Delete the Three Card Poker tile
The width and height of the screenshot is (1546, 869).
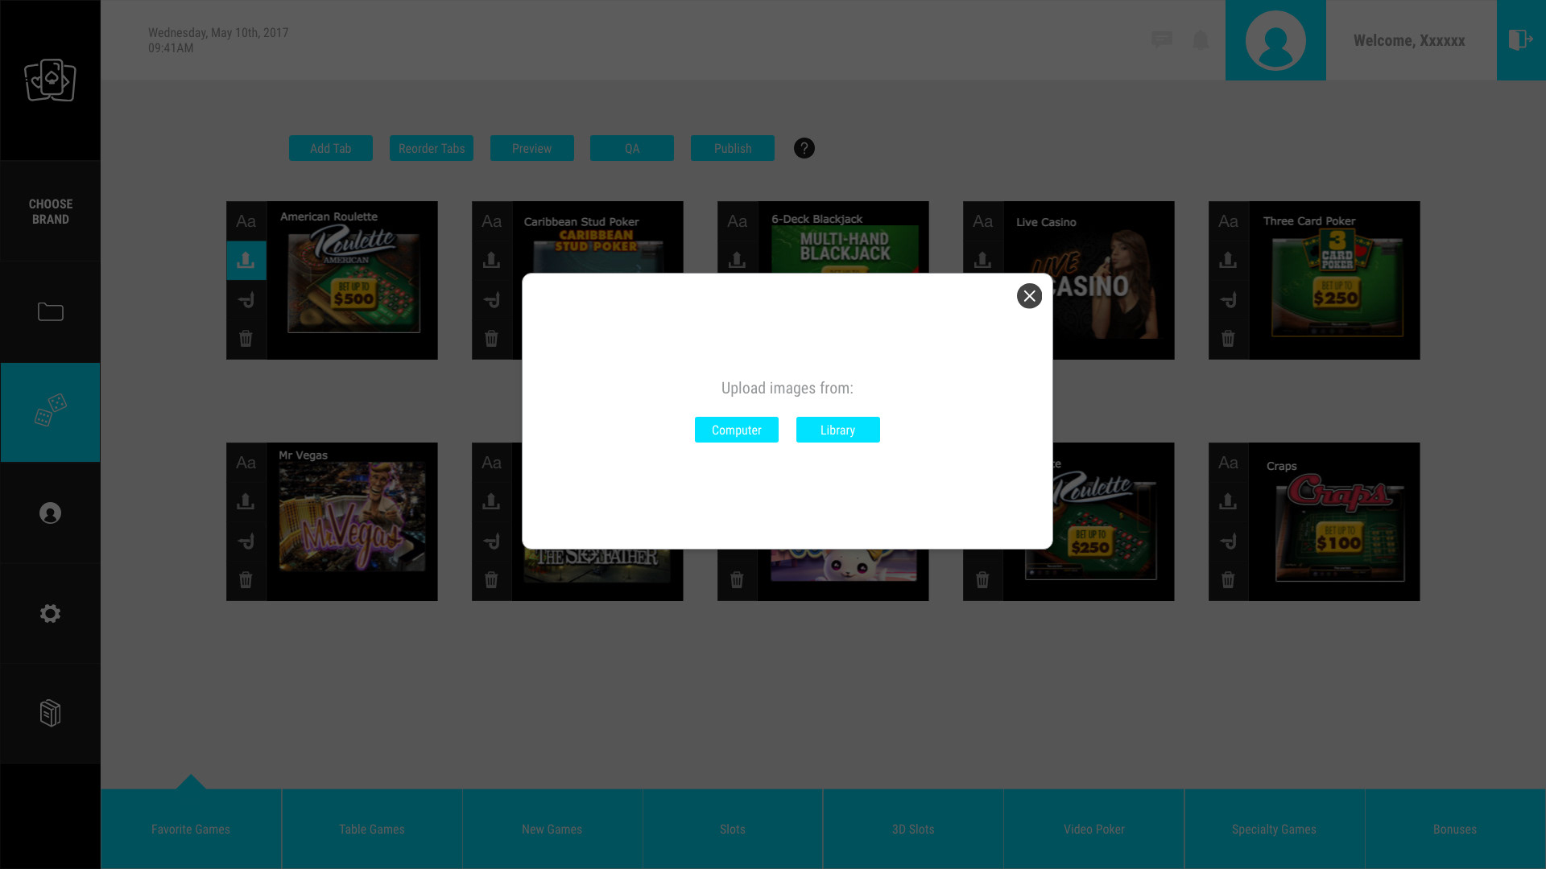pos(1228,339)
